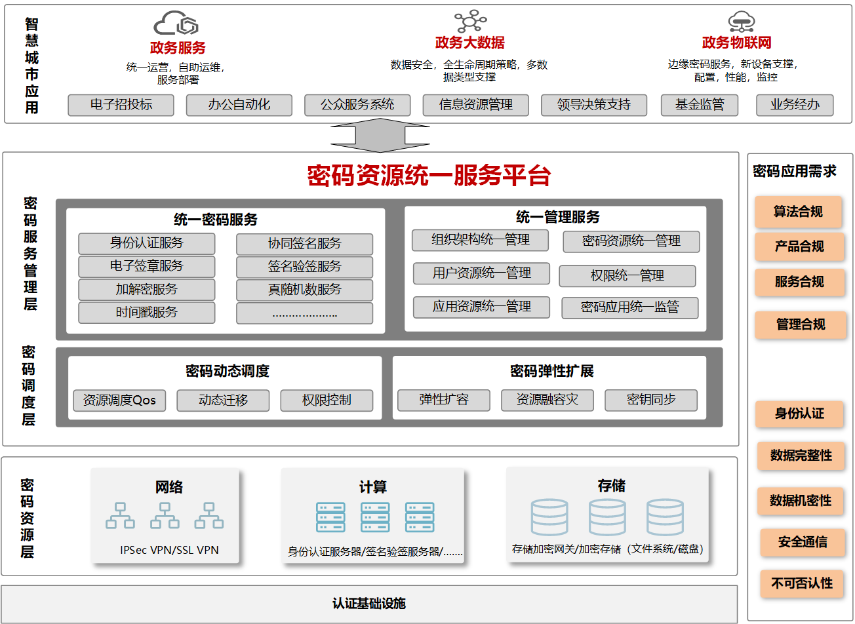Click the network nodes icon above 政务大数据
The image size is (855, 624).
[x=470, y=21]
